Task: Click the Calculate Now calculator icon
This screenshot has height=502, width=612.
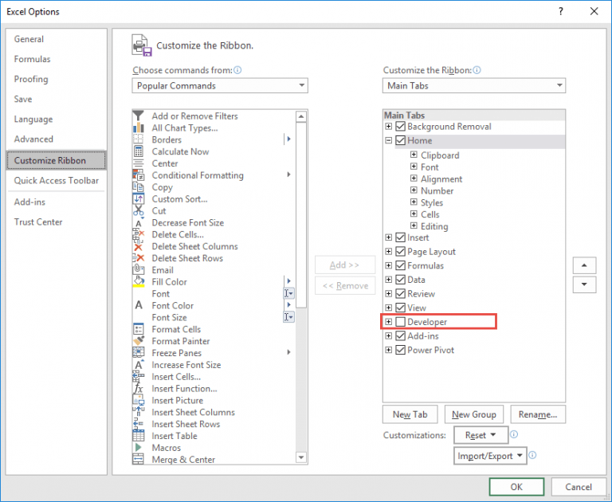Action: click(x=138, y=151)
